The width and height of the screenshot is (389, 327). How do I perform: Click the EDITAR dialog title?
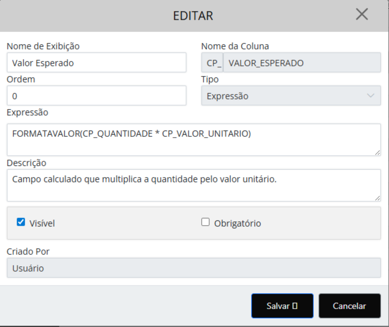pyautogui.click(x=193, y=16)
